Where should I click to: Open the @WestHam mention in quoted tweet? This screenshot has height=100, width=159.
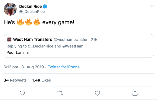[73, 46]
